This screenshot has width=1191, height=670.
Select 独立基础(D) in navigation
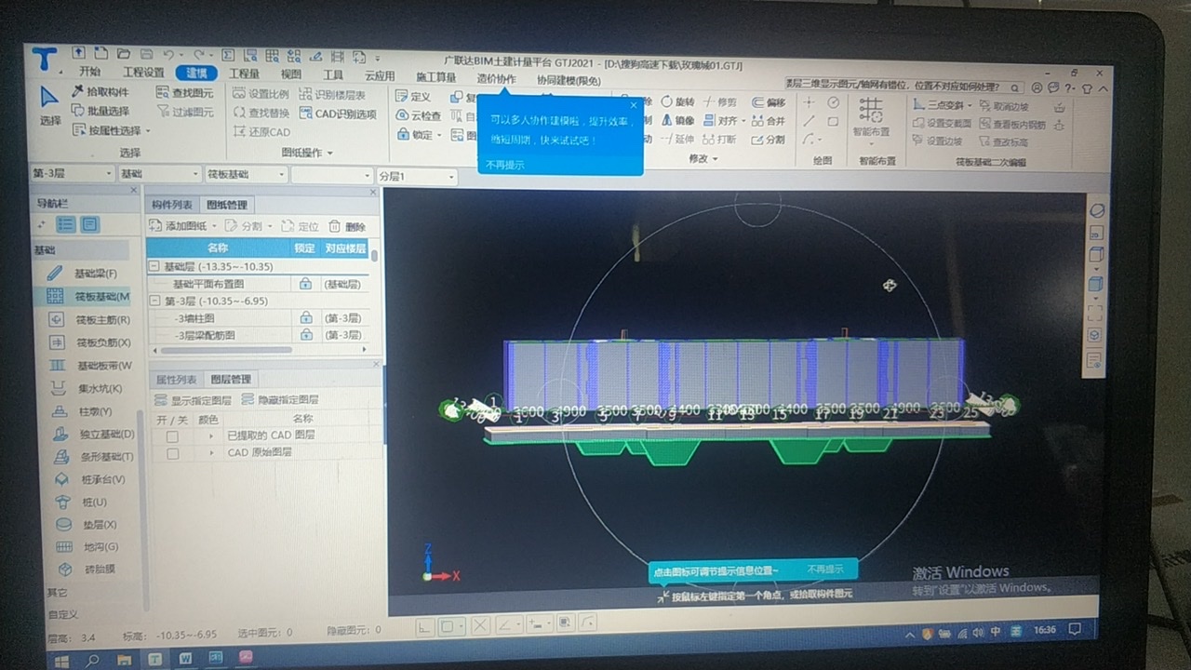point(95,434)
